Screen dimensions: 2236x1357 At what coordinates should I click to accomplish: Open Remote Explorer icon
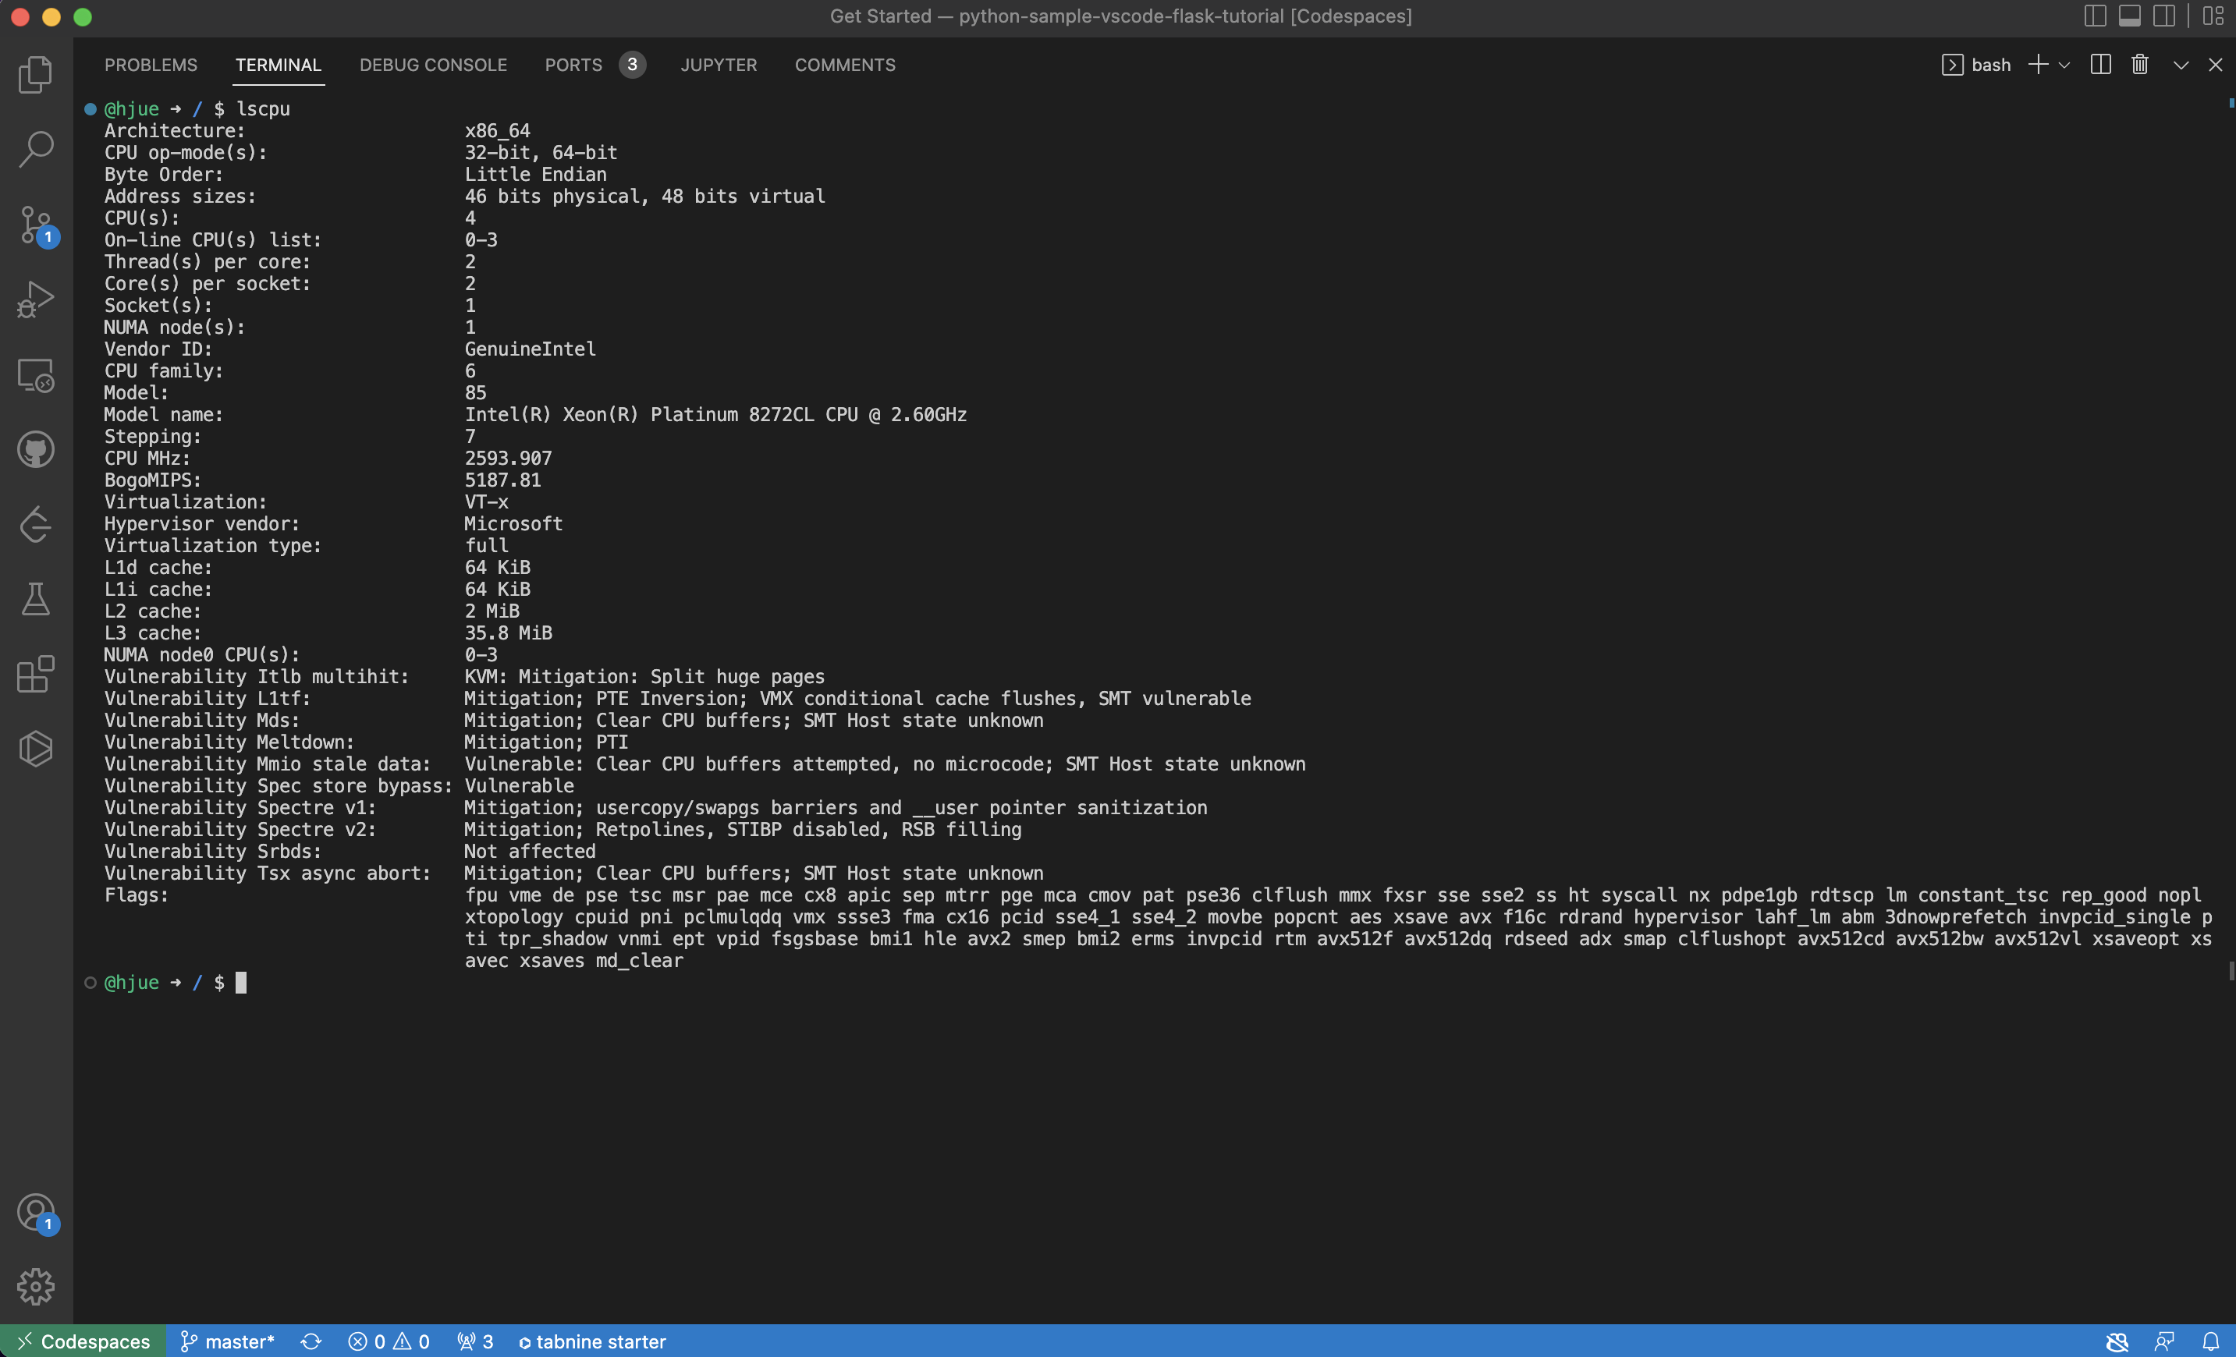(35, 374)
